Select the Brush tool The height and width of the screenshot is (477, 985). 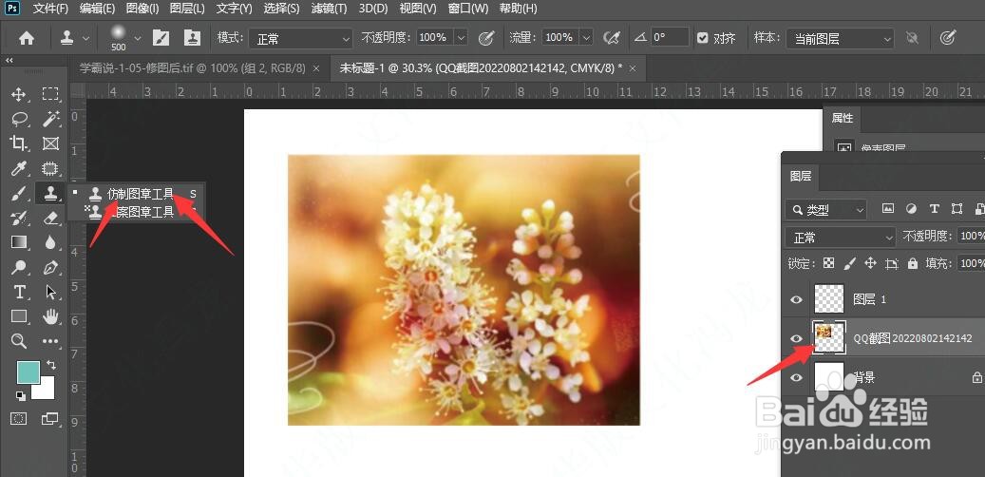click(x=19, y=194)
